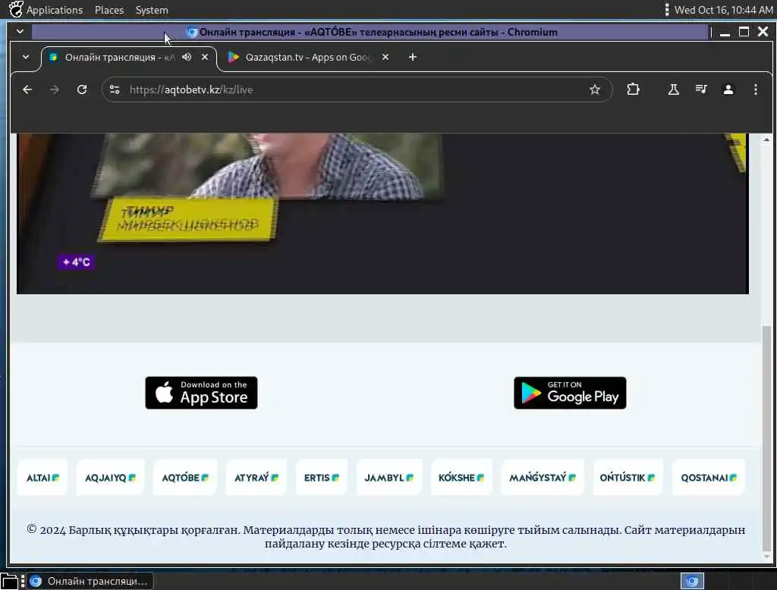Open the profile avatar icon
The image size is (777, 590).
tap(728, 89)
